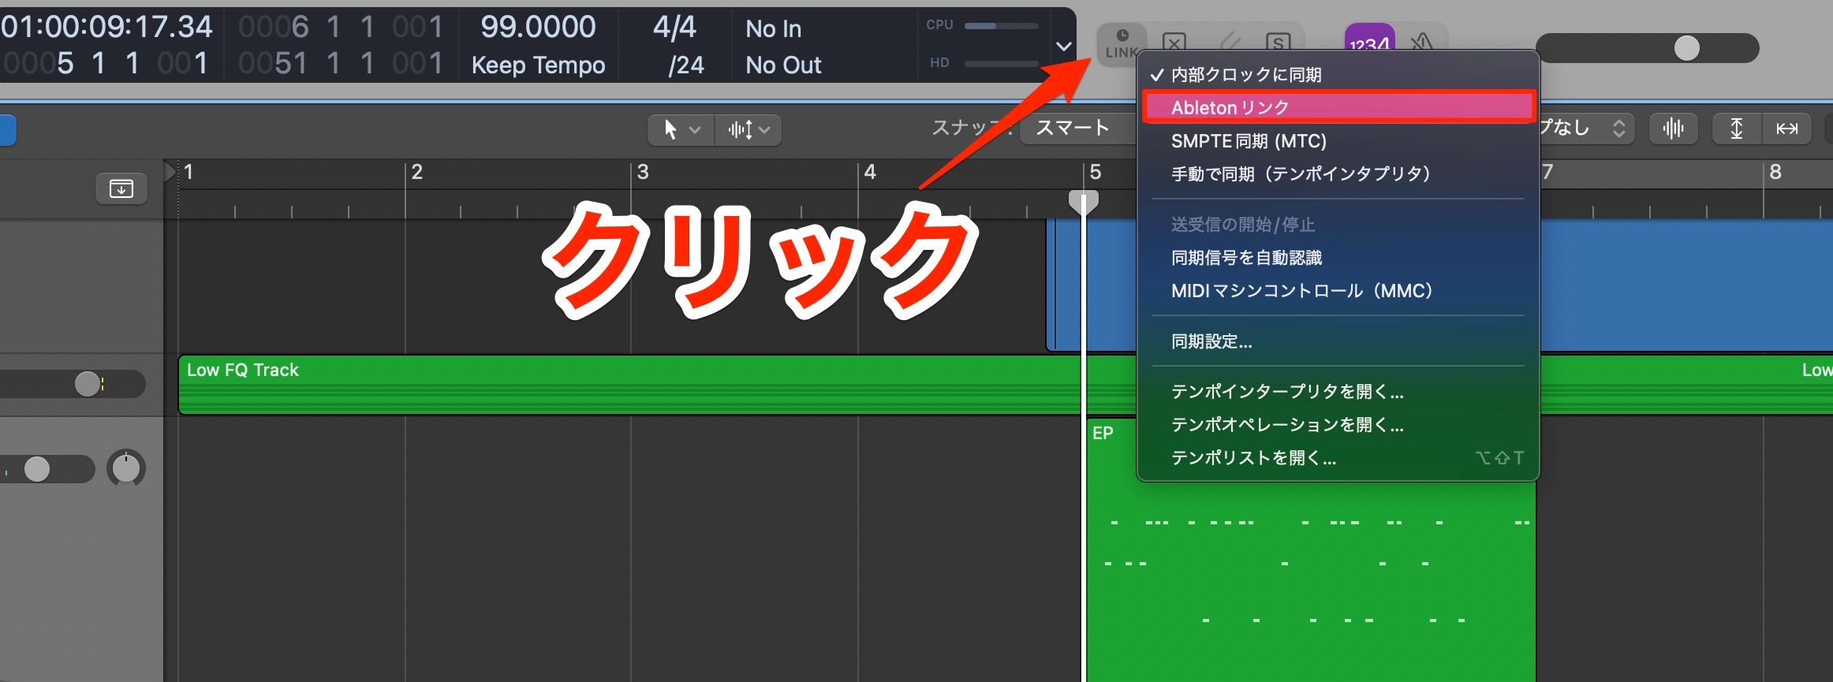The image size is (1833, 682).
Task: Select 内部クロックに同期 menu item
Action: coord(1338,75)
